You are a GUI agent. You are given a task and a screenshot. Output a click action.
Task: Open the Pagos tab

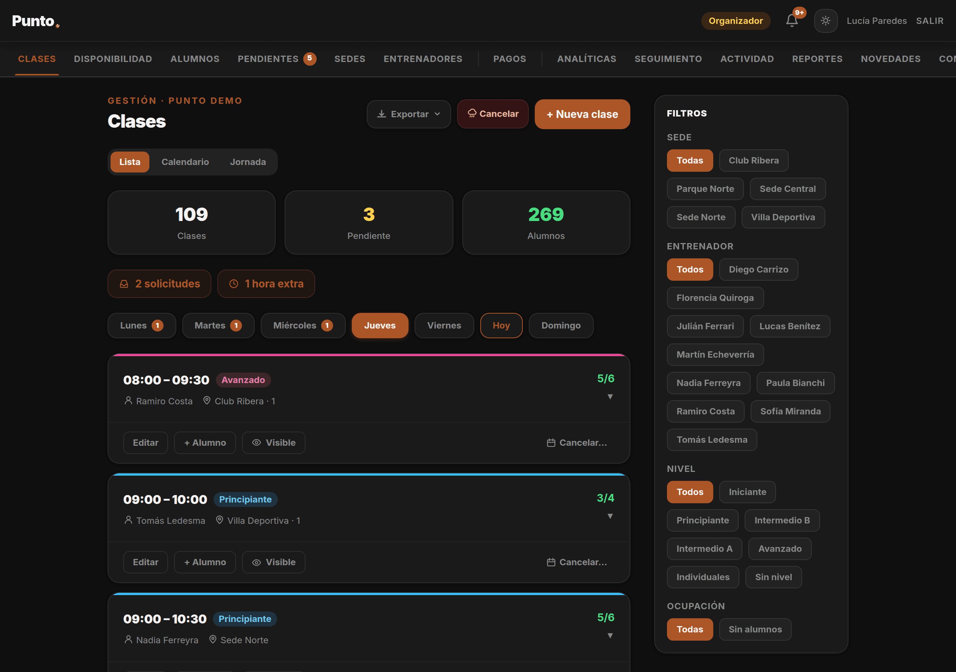(509, 59)
